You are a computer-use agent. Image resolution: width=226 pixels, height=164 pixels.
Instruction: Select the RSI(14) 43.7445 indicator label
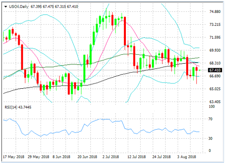click(18, 107)
